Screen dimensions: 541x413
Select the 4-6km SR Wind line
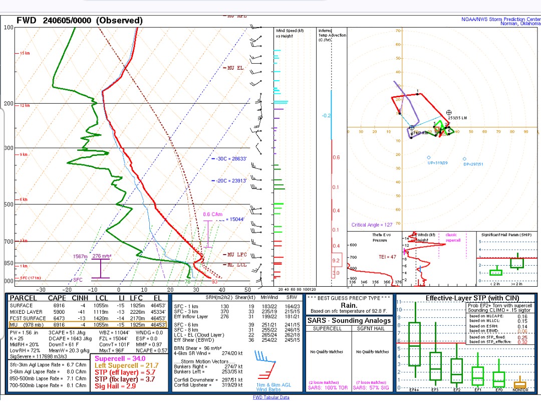pos(208,353)
